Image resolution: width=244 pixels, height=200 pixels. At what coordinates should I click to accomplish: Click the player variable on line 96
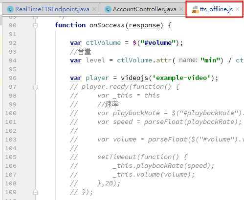(x=97, y=78)
